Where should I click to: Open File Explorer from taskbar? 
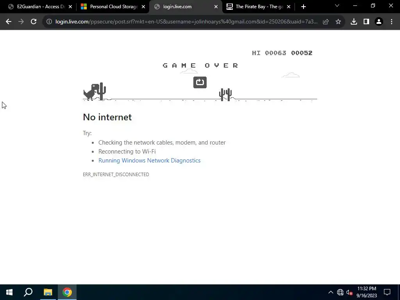tap(48, 292)
